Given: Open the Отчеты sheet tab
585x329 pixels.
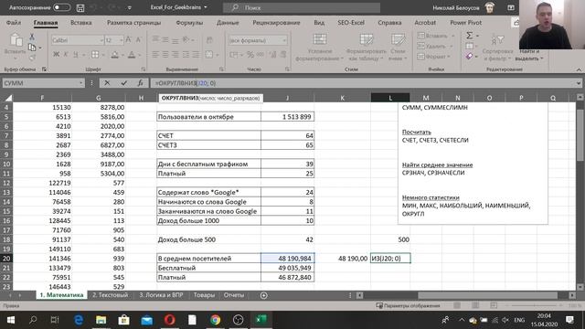Looking at the screenshot, I should point(234,295).
